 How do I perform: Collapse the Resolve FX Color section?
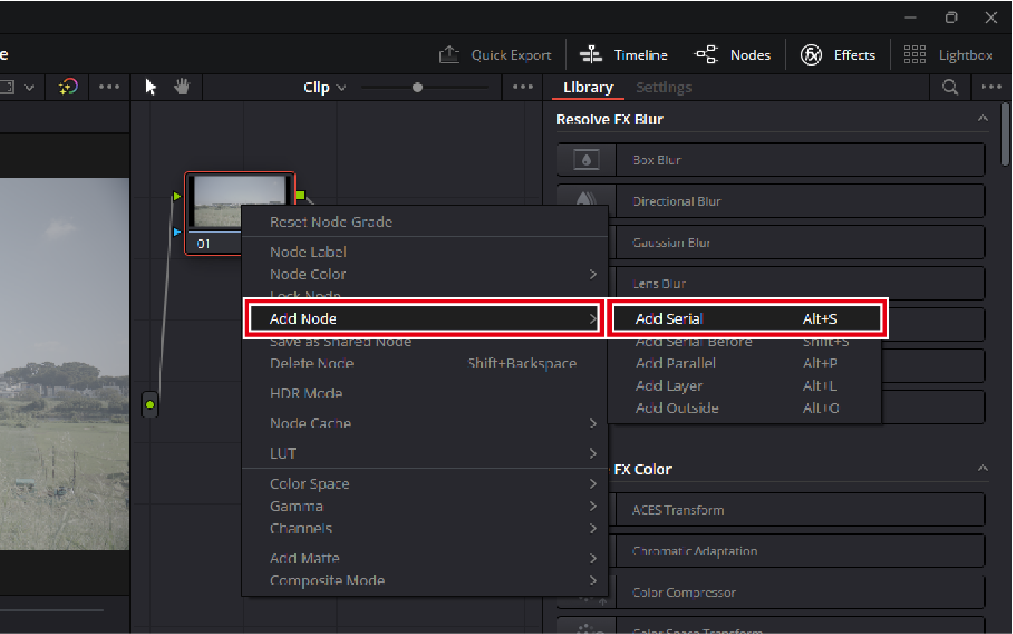pos(983,468)
